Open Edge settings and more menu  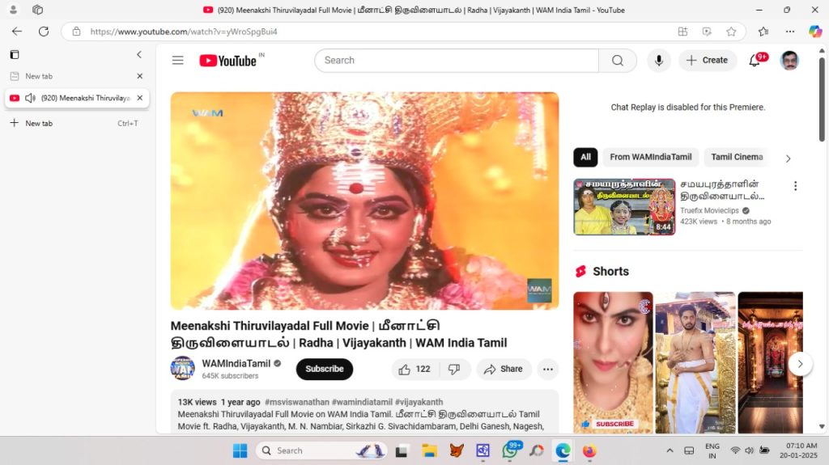click(790, 32)
